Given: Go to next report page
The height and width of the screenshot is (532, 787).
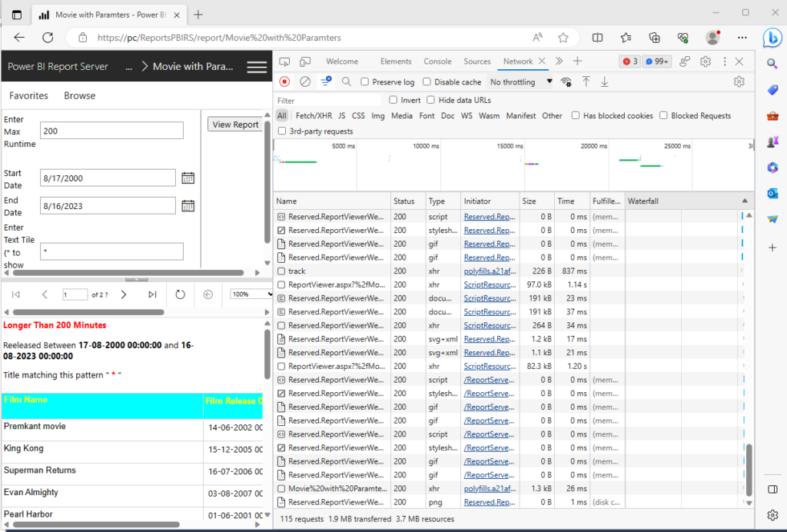Looking at the screenshot, I should pos(124,294).
